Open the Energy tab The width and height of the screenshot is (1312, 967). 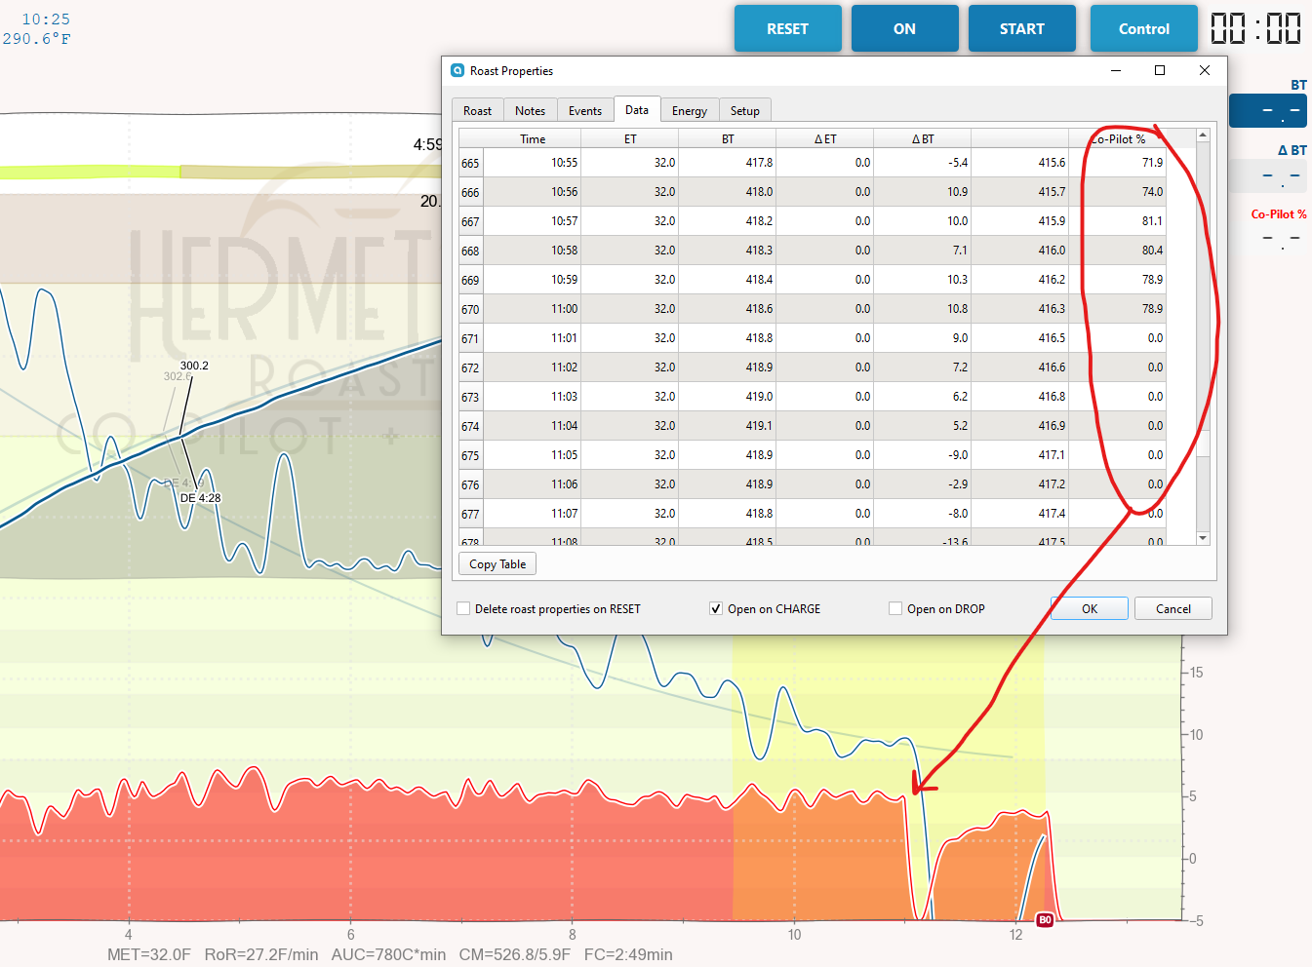pyautogui.click(x=690, y=109)
